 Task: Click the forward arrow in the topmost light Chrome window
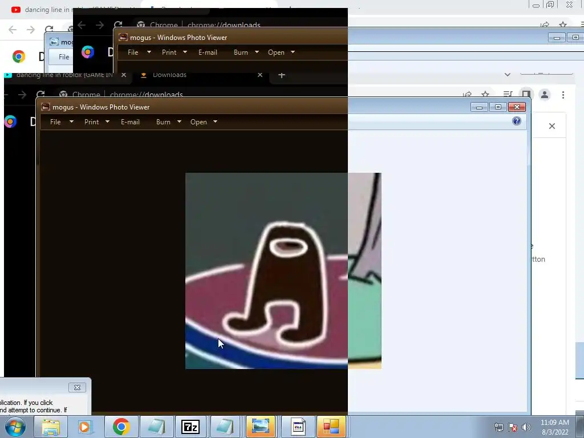[31, 30]
